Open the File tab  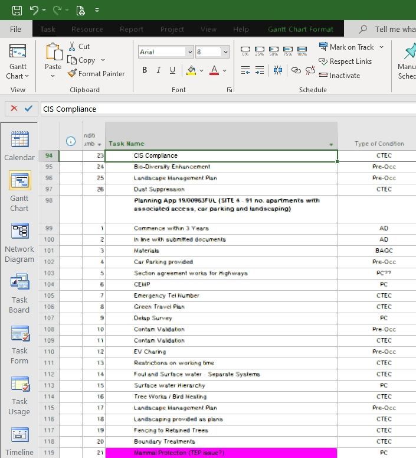pyautogui.click(x=15, y=29)
